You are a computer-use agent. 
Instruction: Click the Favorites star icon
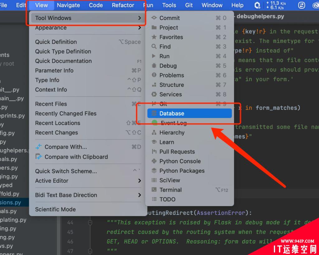pyautogui.click(x=154, y=37)
